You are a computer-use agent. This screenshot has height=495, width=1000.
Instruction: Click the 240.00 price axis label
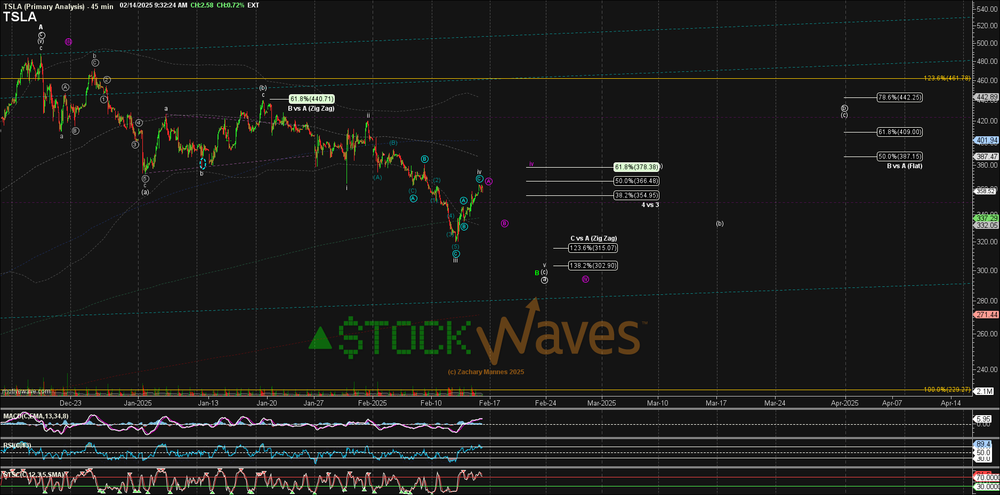tap(987, 369)
